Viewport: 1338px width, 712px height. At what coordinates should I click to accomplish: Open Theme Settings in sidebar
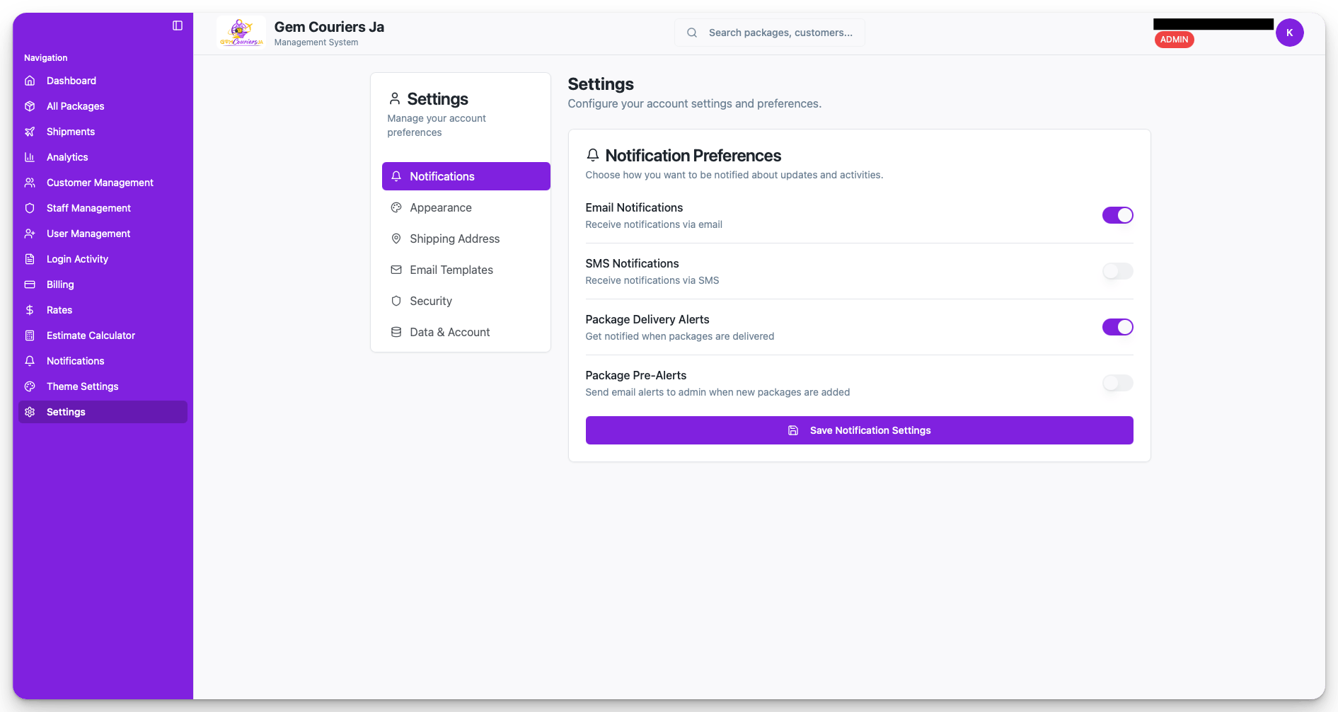coord(82,386)
